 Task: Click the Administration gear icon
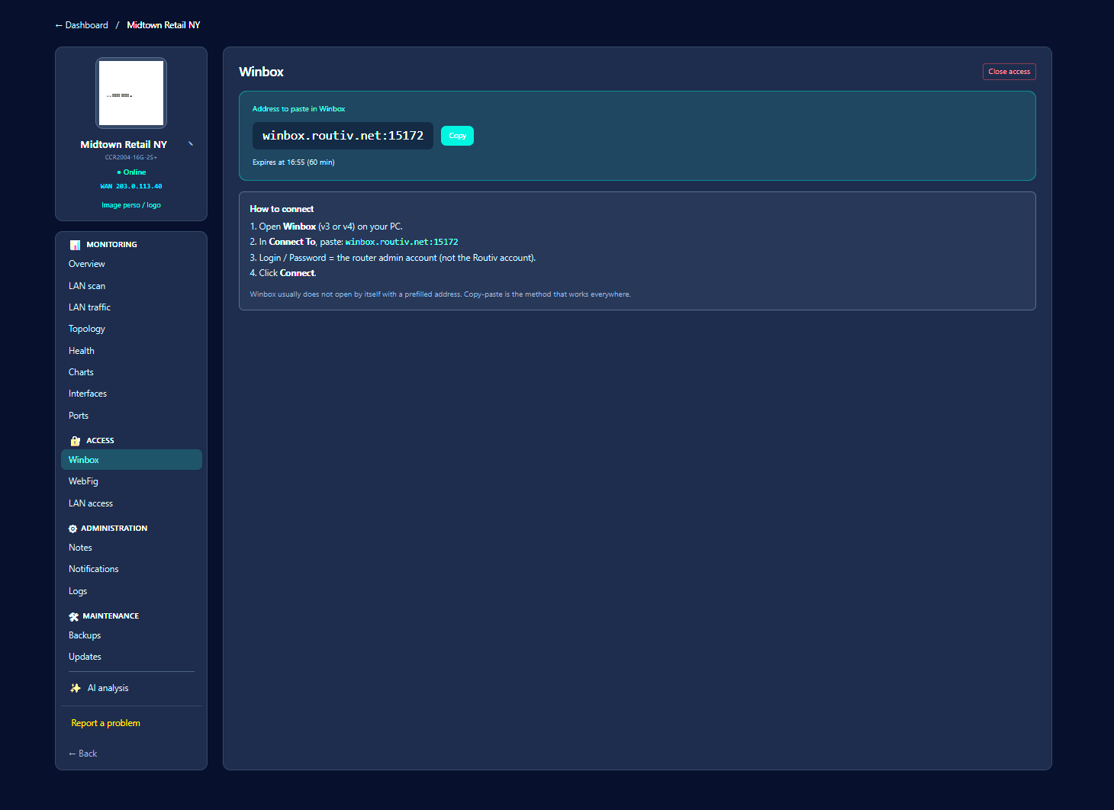pyautogui.click(x=72, y=529)
